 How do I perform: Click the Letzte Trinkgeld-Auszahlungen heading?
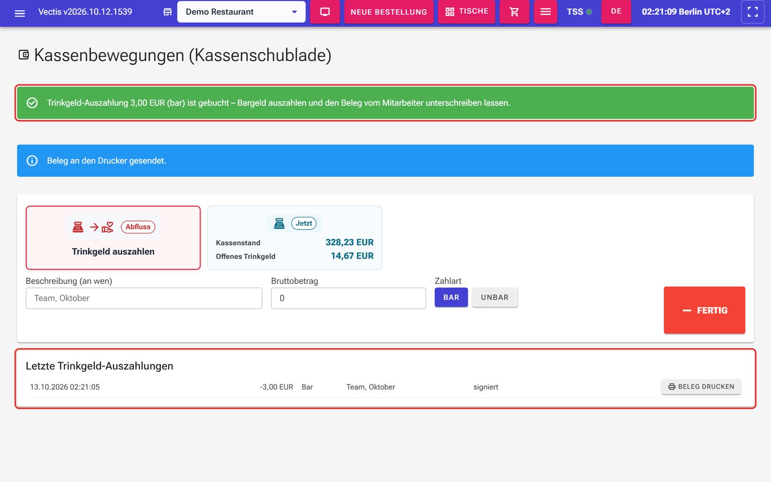[99, 366]
